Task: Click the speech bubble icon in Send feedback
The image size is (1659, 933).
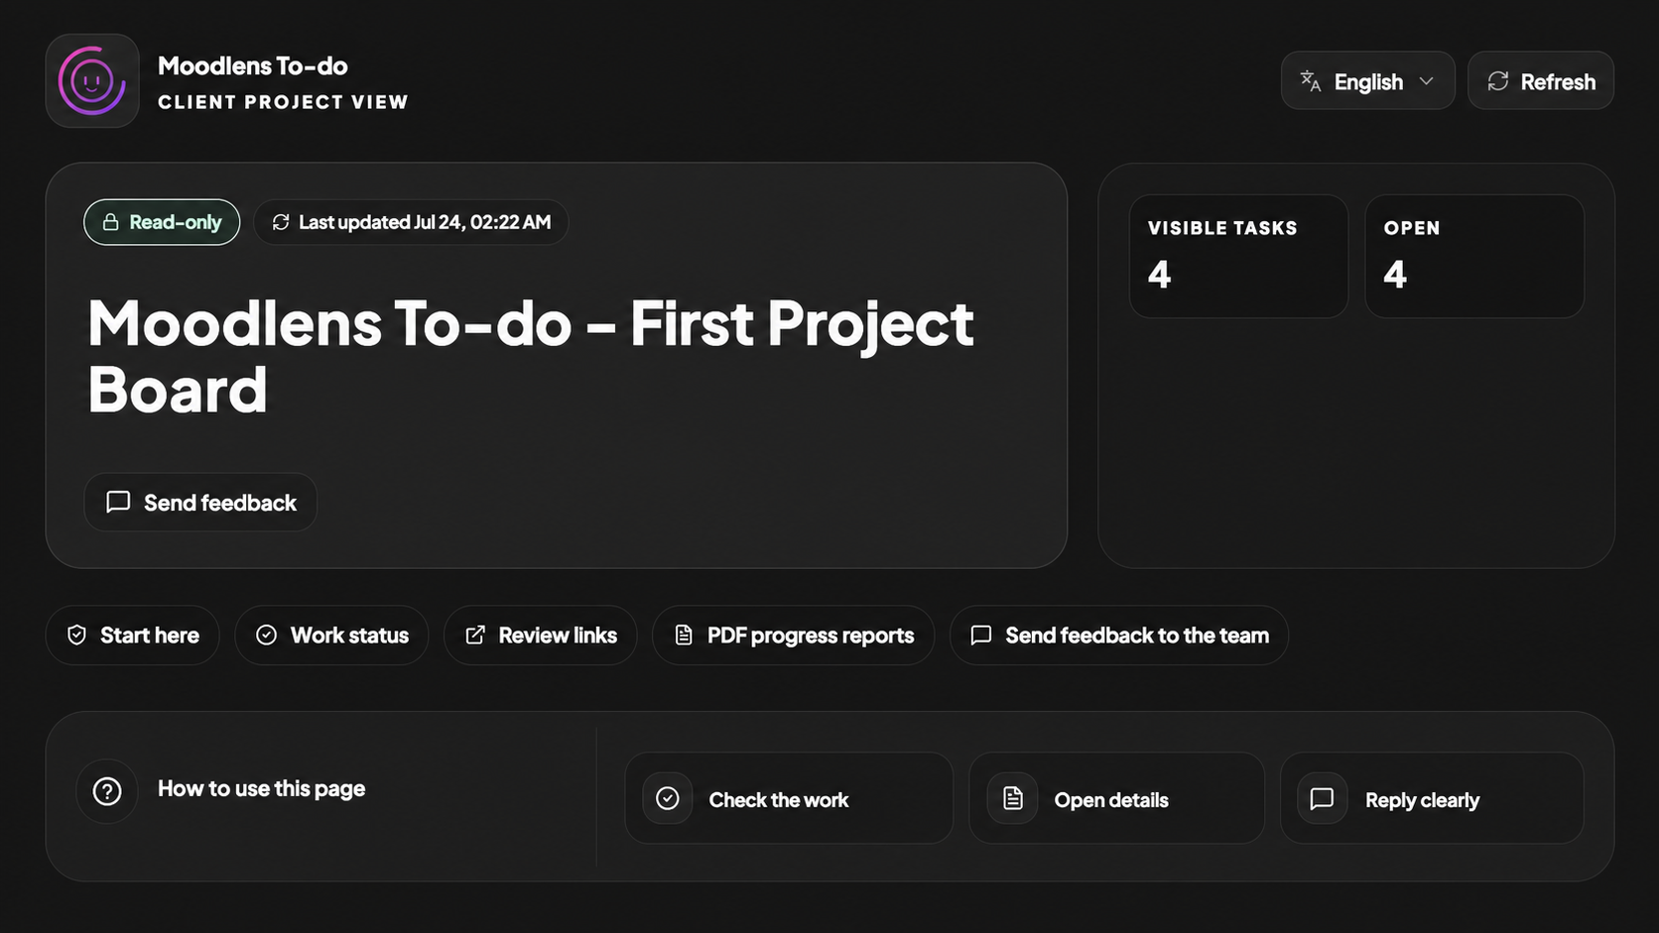Action: tap(118, 502)
